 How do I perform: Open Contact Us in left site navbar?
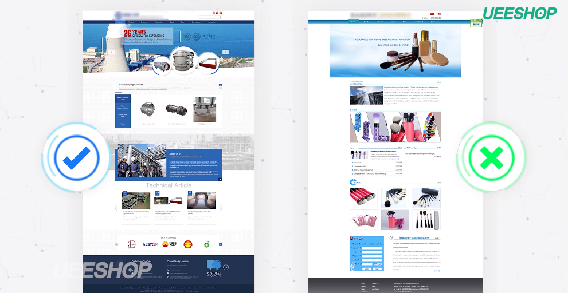click(x=211, y=22)
